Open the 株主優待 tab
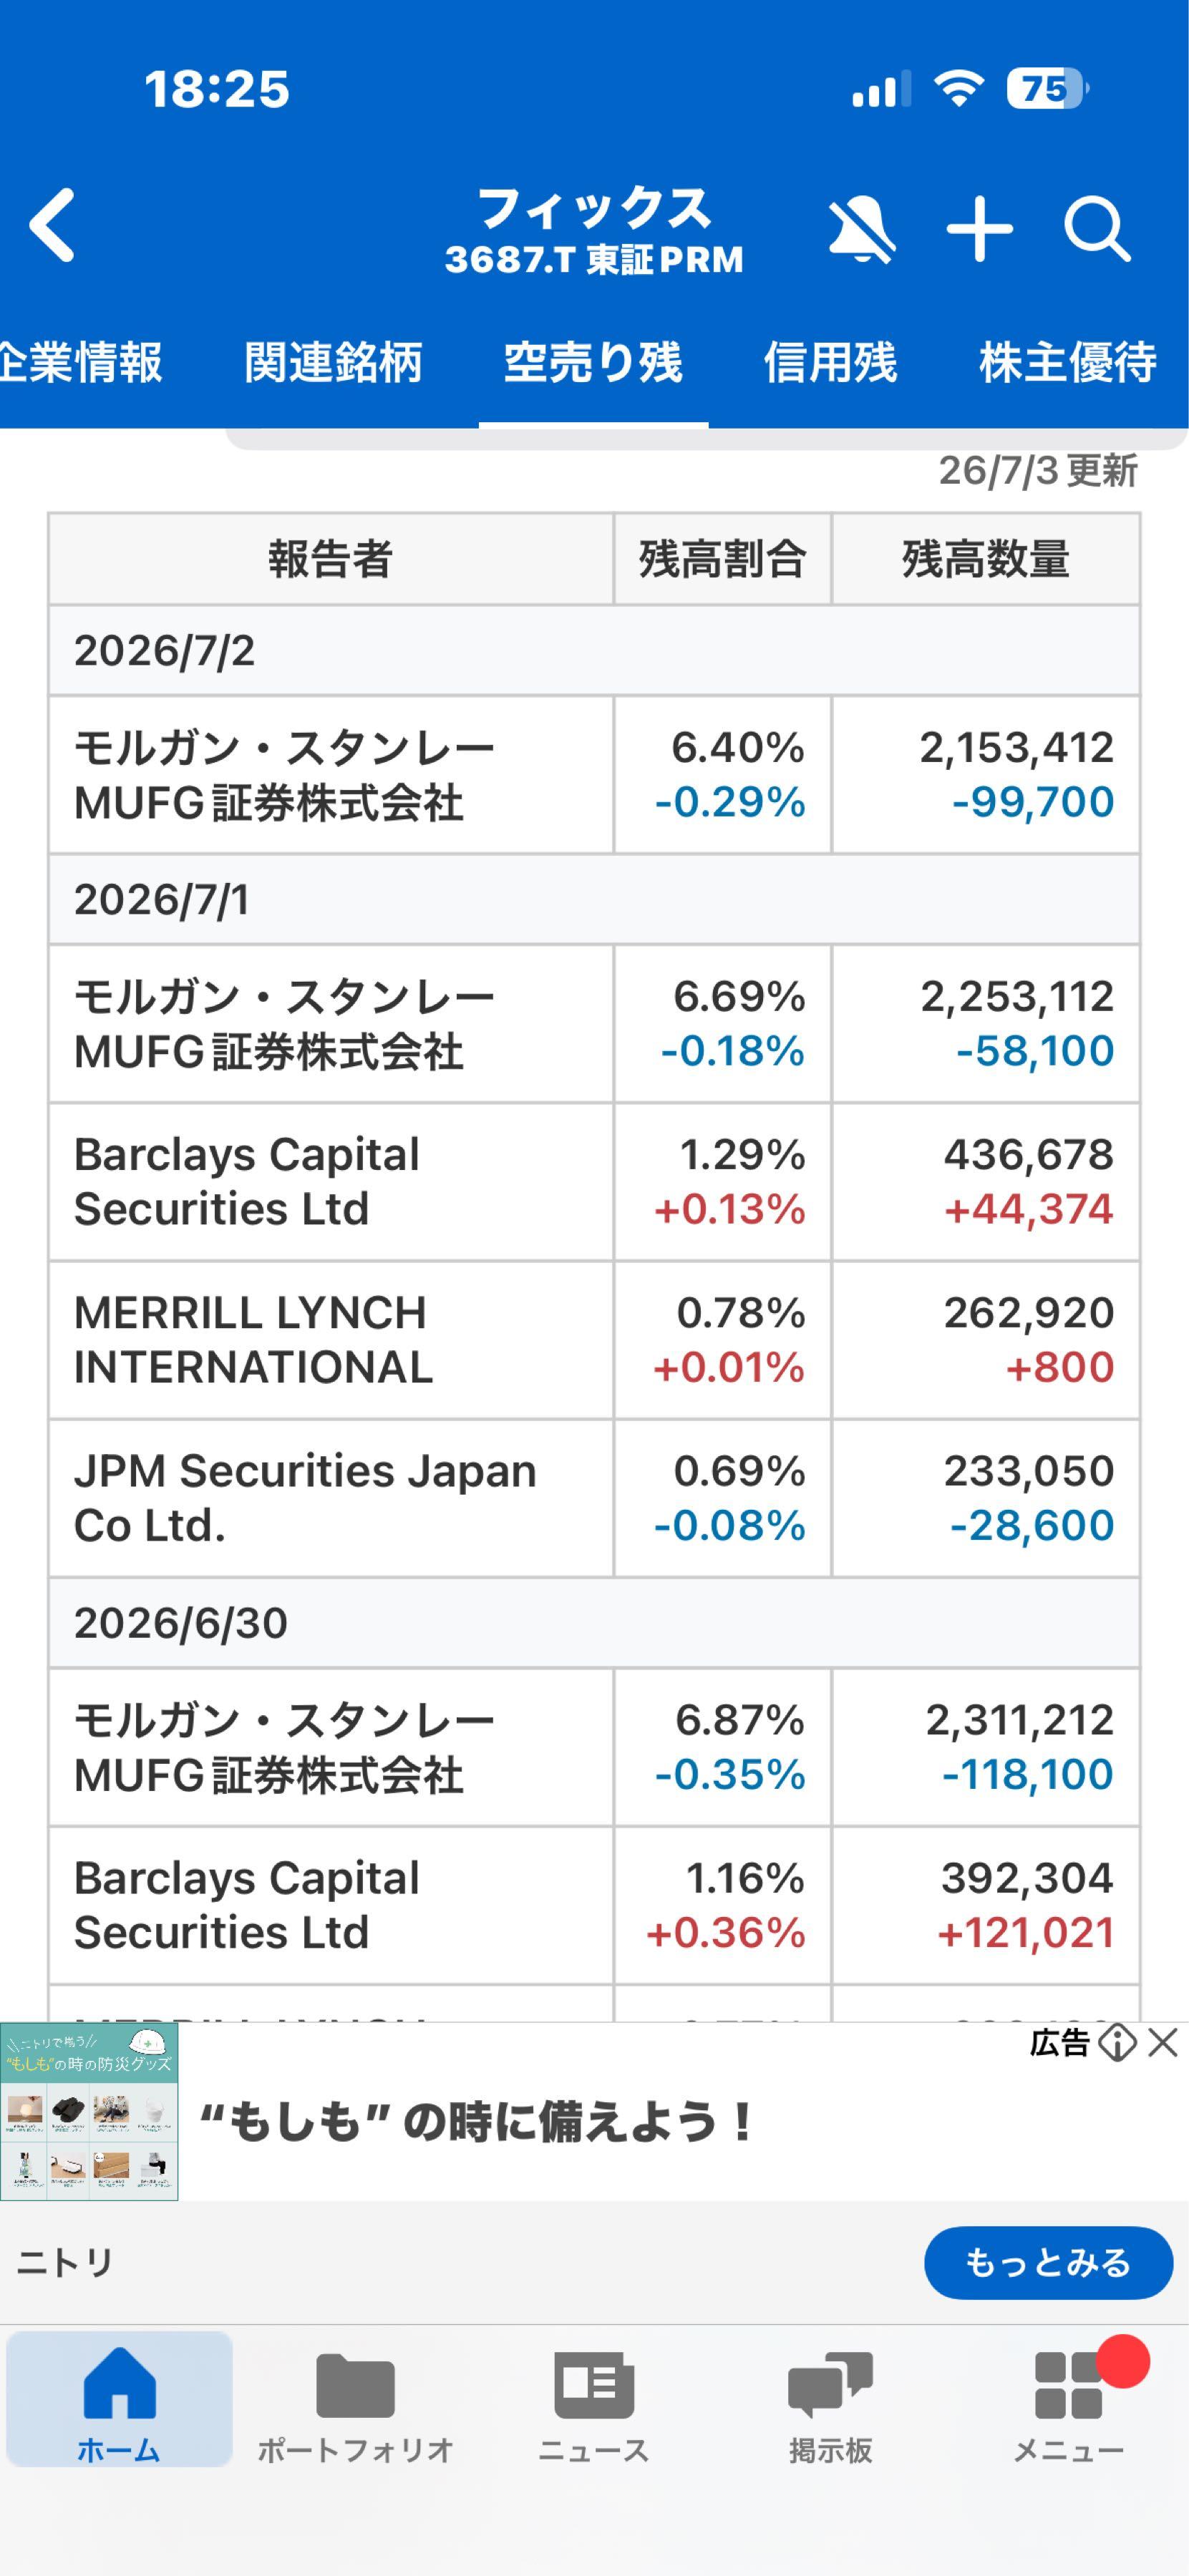Viewport: 1189px width, 2576px height. (1067, 362)
